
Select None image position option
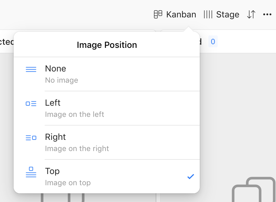(x=107, y=74)
